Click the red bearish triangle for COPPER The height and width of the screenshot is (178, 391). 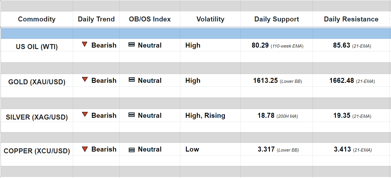coord(85,149)
